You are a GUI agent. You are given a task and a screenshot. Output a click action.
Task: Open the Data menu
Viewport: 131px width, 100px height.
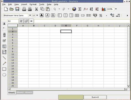[x=49, y=4]
